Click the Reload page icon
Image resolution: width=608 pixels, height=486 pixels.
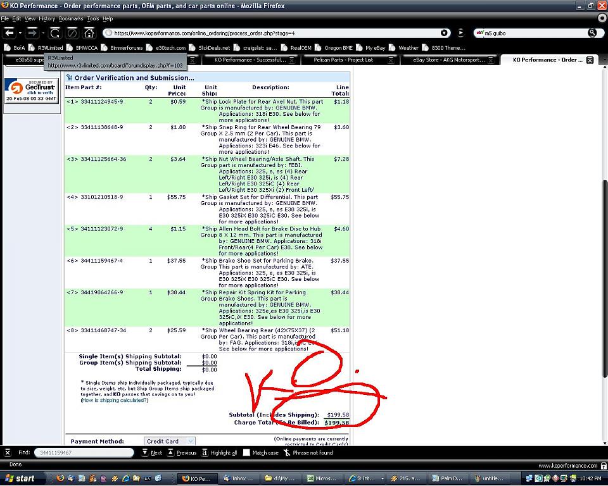(x=55, y=32)
